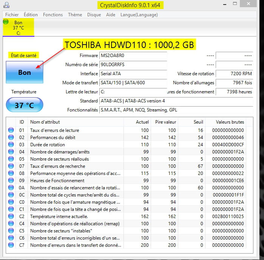Screen dimensions: 264x260
Task: Click blue status orb for attribute 0C
Action: click(x=11, y=195)
